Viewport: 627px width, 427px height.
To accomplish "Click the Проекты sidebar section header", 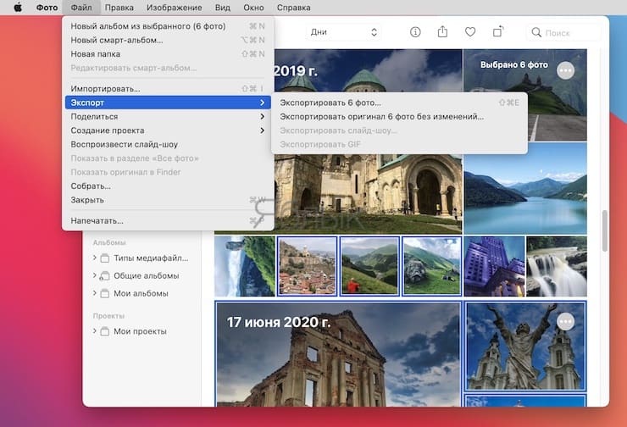I will 108,316.
